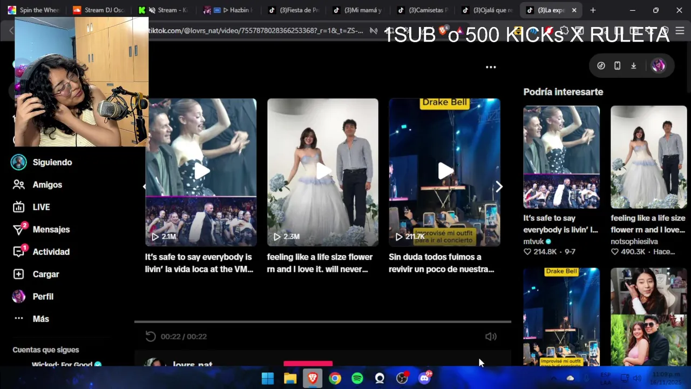The height and width of the screenshot is (389, 691).
Task: Click Brave browser taskbar icon
Action: pyautogui.click(x=313, y=378)
